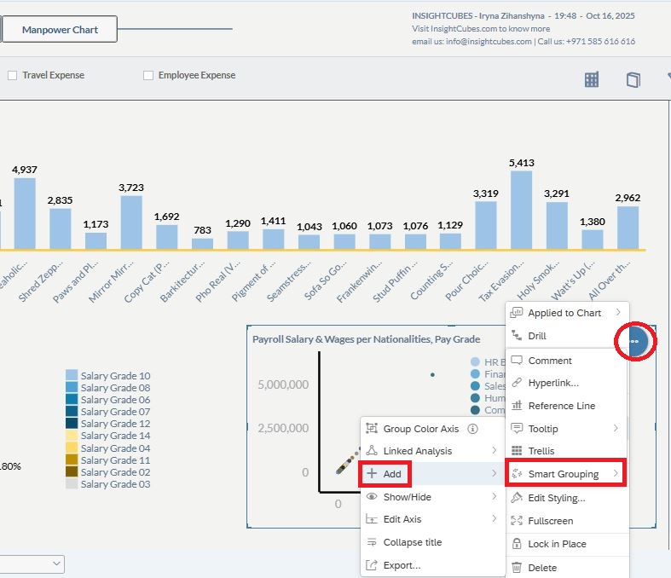Click Delete with trash icon
The width and height of the screenshot is (671, 578).
[541, 567]
